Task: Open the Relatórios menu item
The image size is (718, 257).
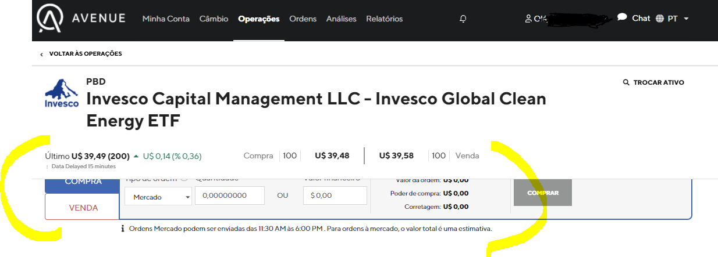Action: (384, 19)
